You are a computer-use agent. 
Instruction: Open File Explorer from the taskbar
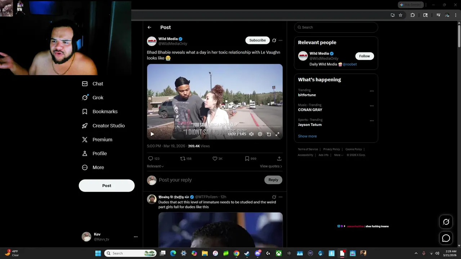coord(205,253)
